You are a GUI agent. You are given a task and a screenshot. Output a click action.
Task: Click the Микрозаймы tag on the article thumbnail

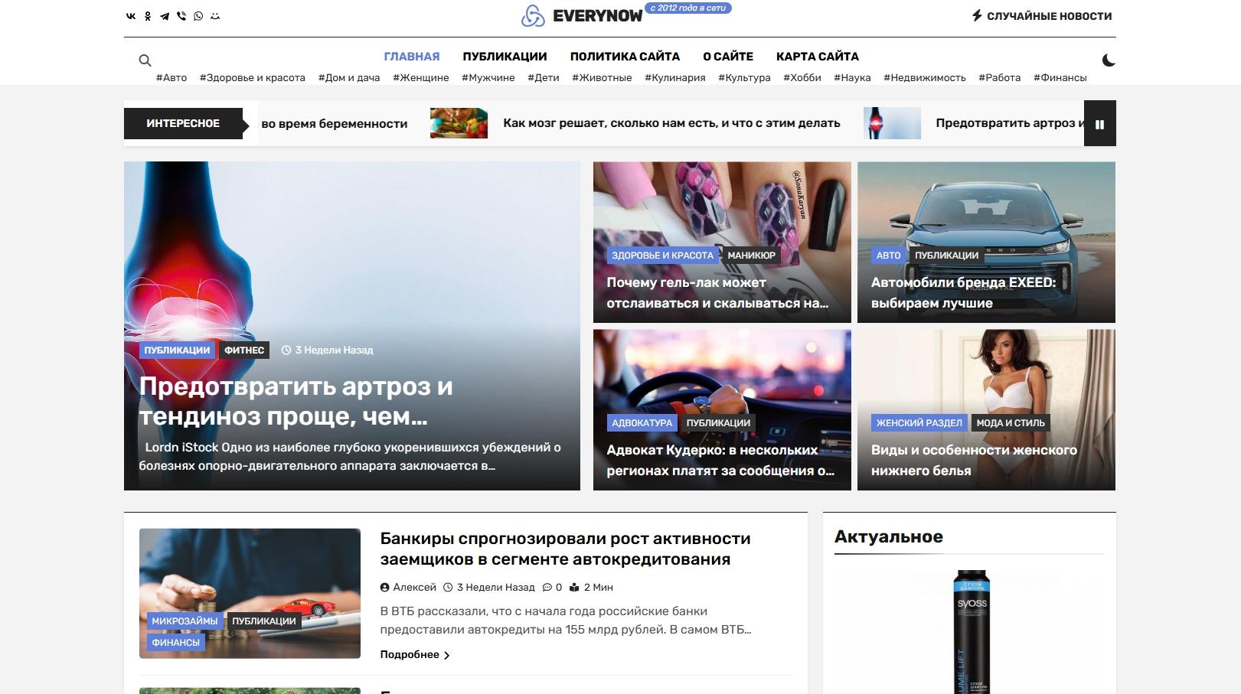pos(185,621)
